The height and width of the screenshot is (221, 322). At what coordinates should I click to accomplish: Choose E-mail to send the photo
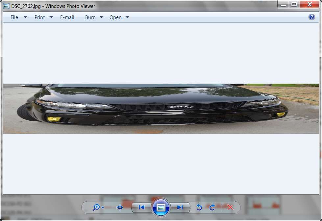pyautogui.click(x=67, y=17)
